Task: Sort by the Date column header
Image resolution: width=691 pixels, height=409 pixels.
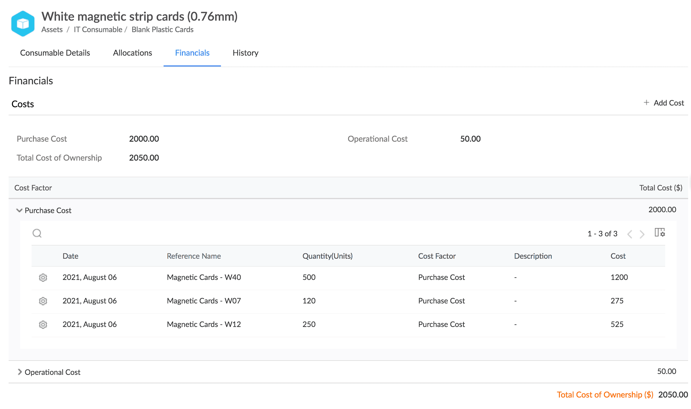Action: tap(70, 256)
